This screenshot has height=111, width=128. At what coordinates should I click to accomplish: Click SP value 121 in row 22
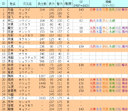(x=81, y=87)
